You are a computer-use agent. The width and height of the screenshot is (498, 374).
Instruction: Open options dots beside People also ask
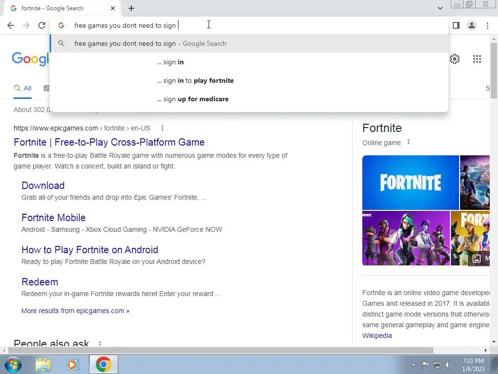(100, 344)
